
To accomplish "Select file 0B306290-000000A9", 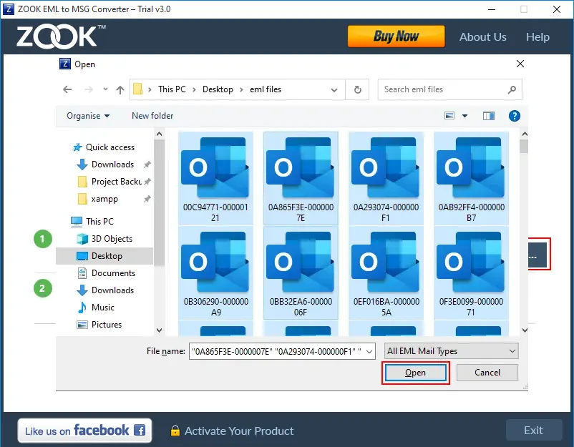I will (x=215, y=273).
